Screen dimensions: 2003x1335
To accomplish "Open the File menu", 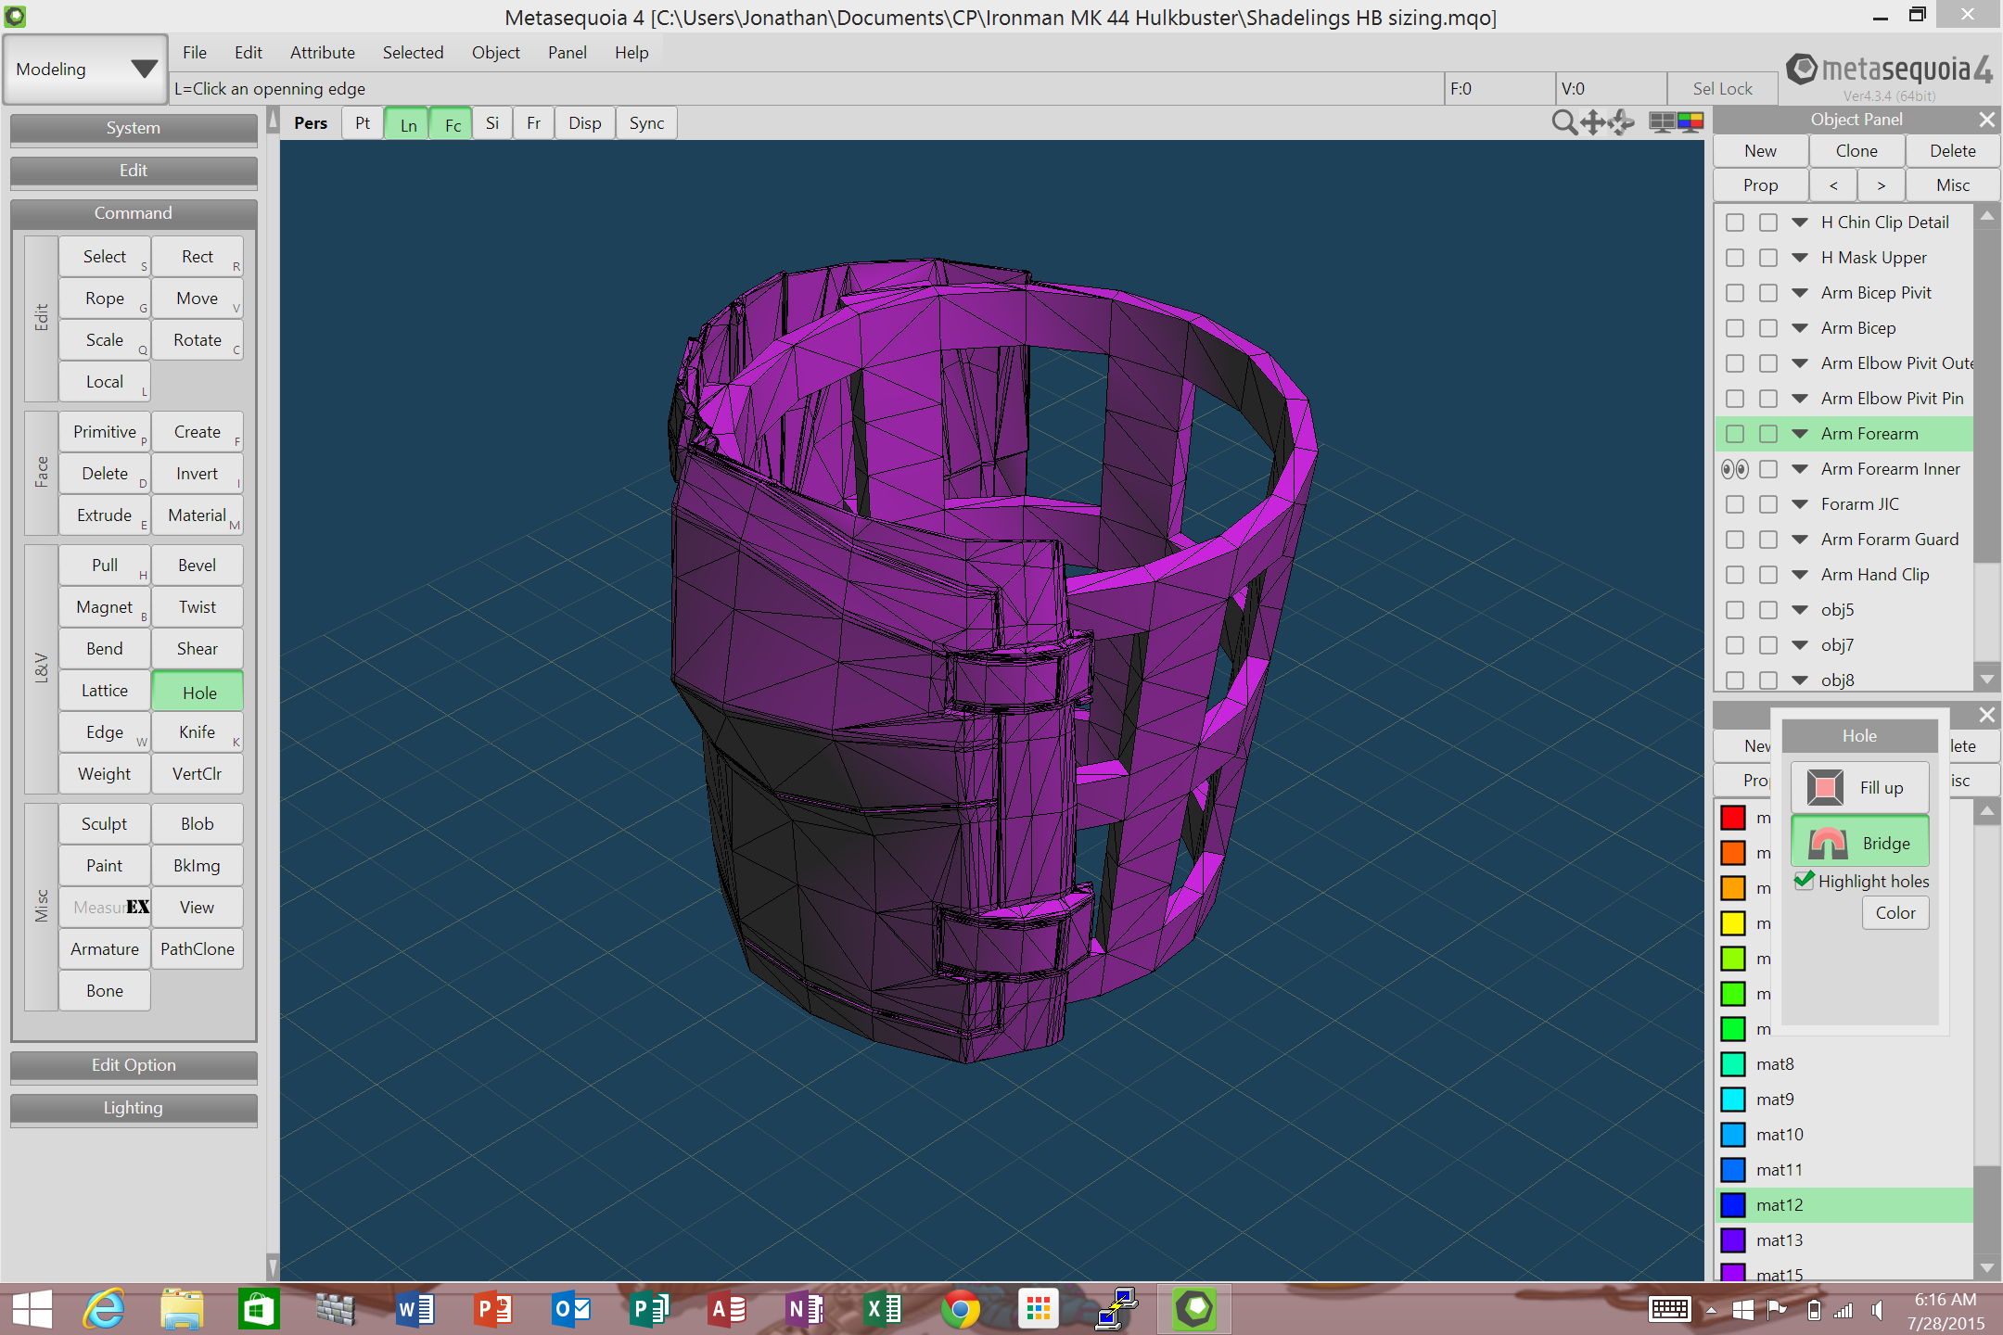I will (195, 53).
